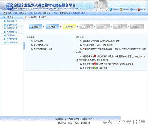The height and width of the screenshot is (126, 148).
Task: Open 查看报考信息 in the sidebar
Action: pyautogui.click(x=12, y=25)
